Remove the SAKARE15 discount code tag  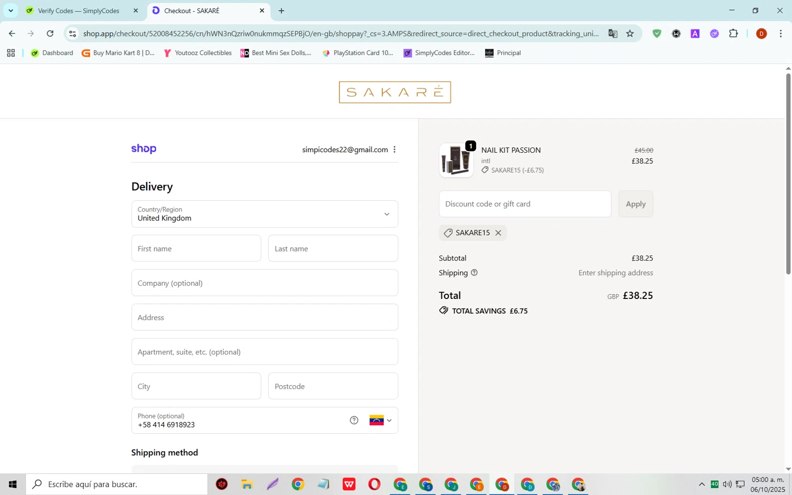[498, 233]
